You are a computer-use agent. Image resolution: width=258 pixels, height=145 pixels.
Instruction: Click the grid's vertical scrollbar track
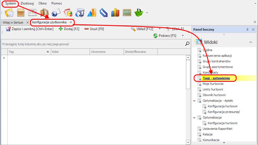pyautogui.click(x=188, y=112)
